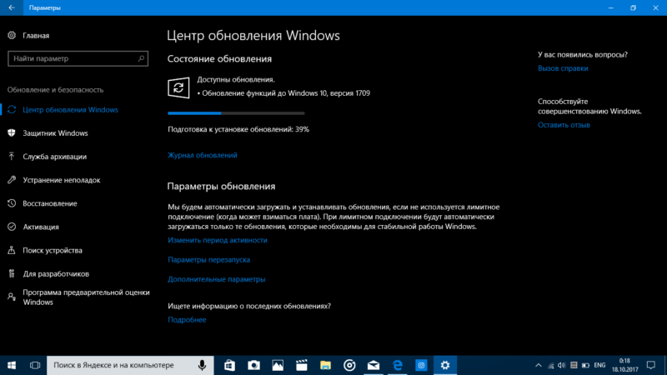Launch Microsoft Edge from taskbar

pos(398,365)
